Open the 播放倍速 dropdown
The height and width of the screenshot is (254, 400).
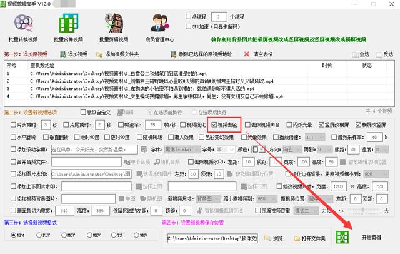click(x=315, y=137)
